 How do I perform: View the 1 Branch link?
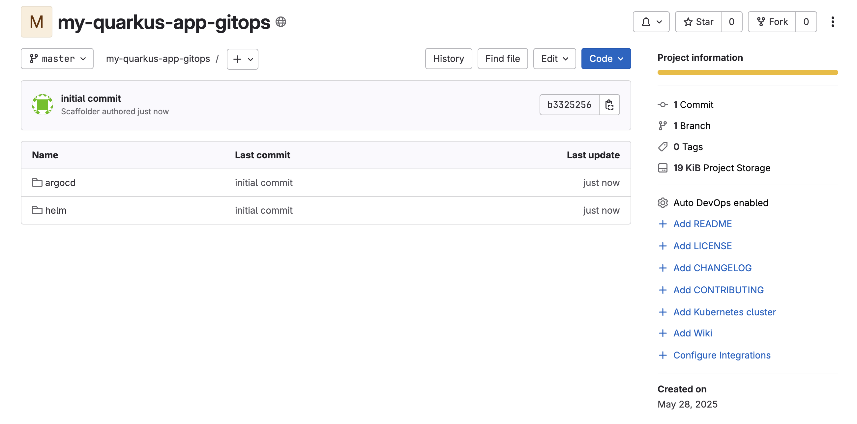(692, 126)
